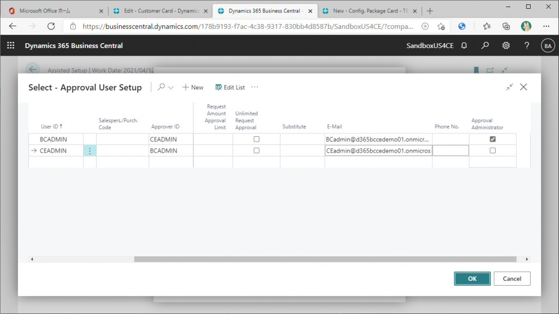The height and width of the screenshot is (314, 559).
Task: Open the BA user account avatar
Action: click(548, 46)
